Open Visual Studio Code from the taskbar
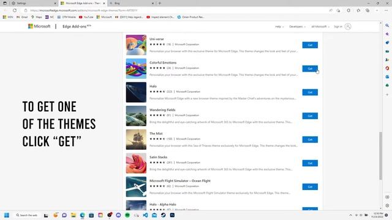Screen dimensions: 392x220 (145, 215)
